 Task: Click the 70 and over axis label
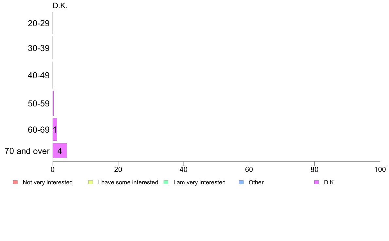27,151
